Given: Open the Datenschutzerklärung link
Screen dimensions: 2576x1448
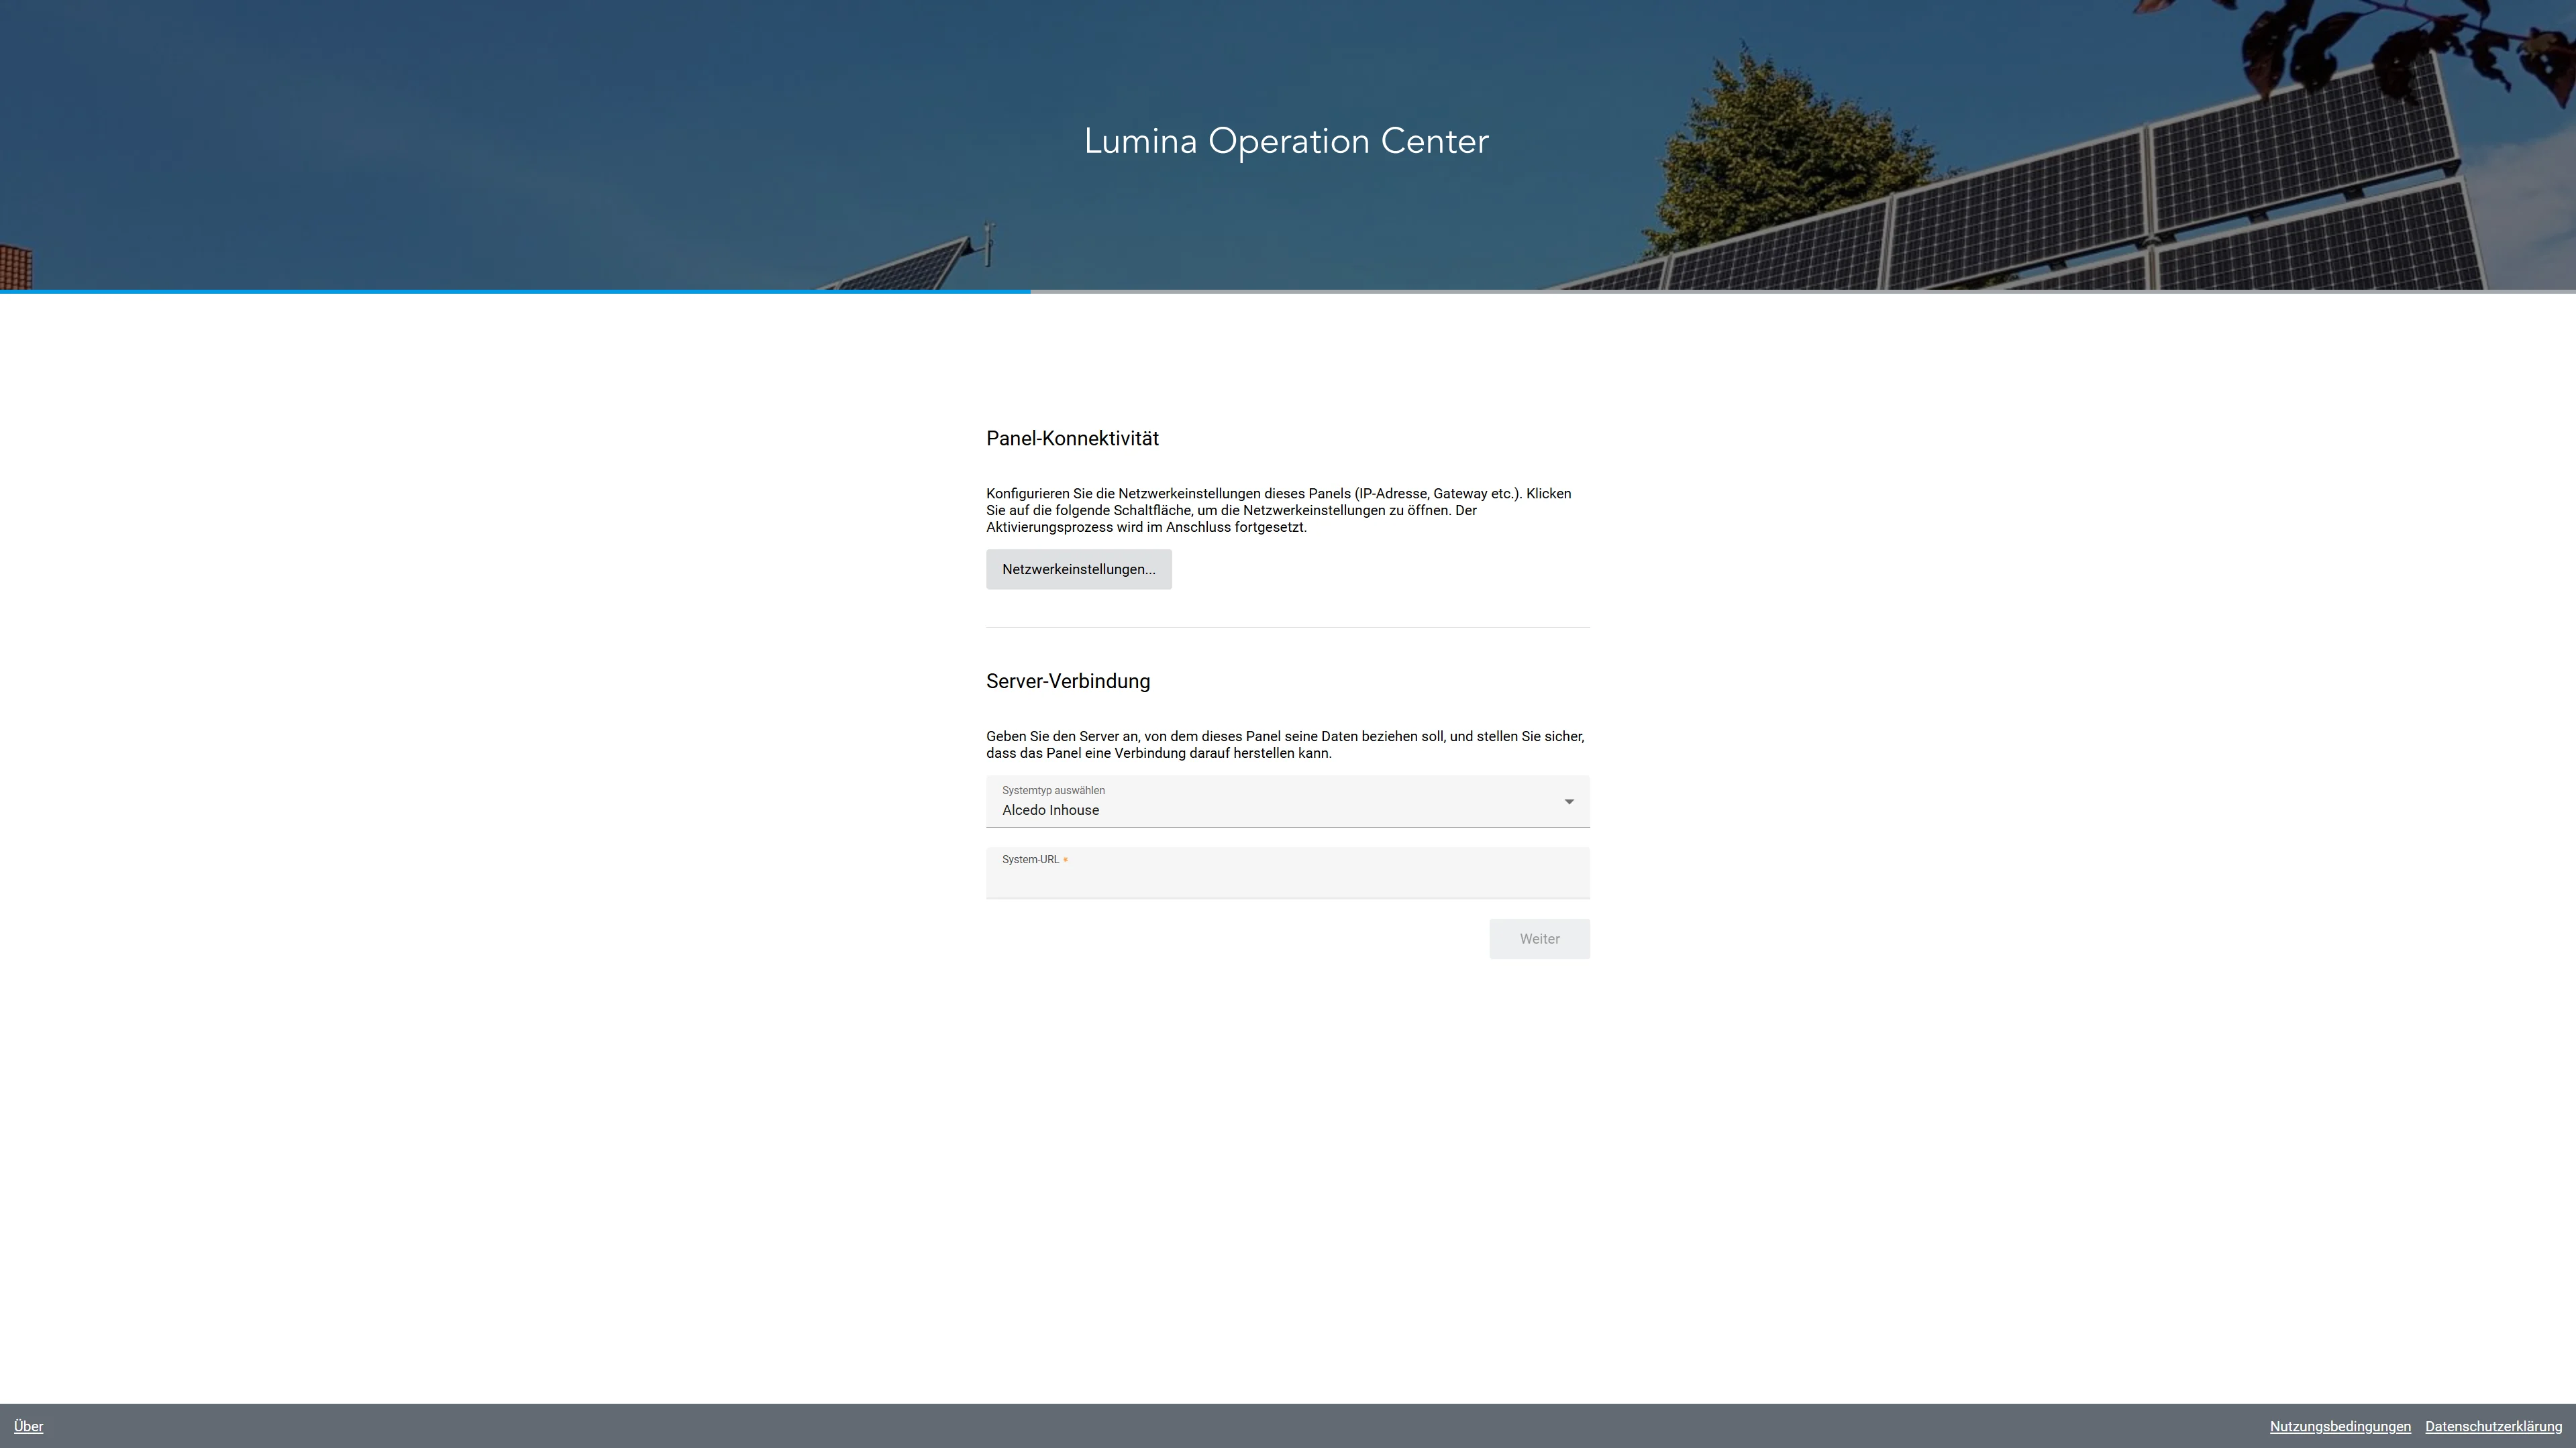Looking at the screenshot, I should 2493,1426.
